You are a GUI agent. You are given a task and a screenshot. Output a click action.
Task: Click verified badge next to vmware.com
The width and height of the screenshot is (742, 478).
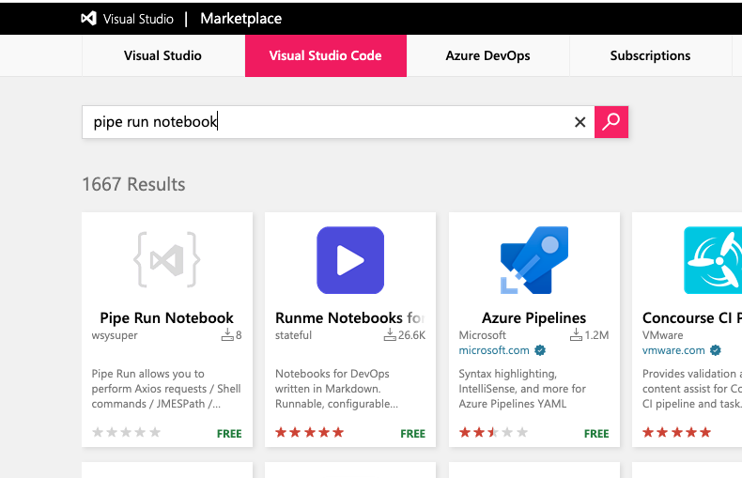pos(716,350)
